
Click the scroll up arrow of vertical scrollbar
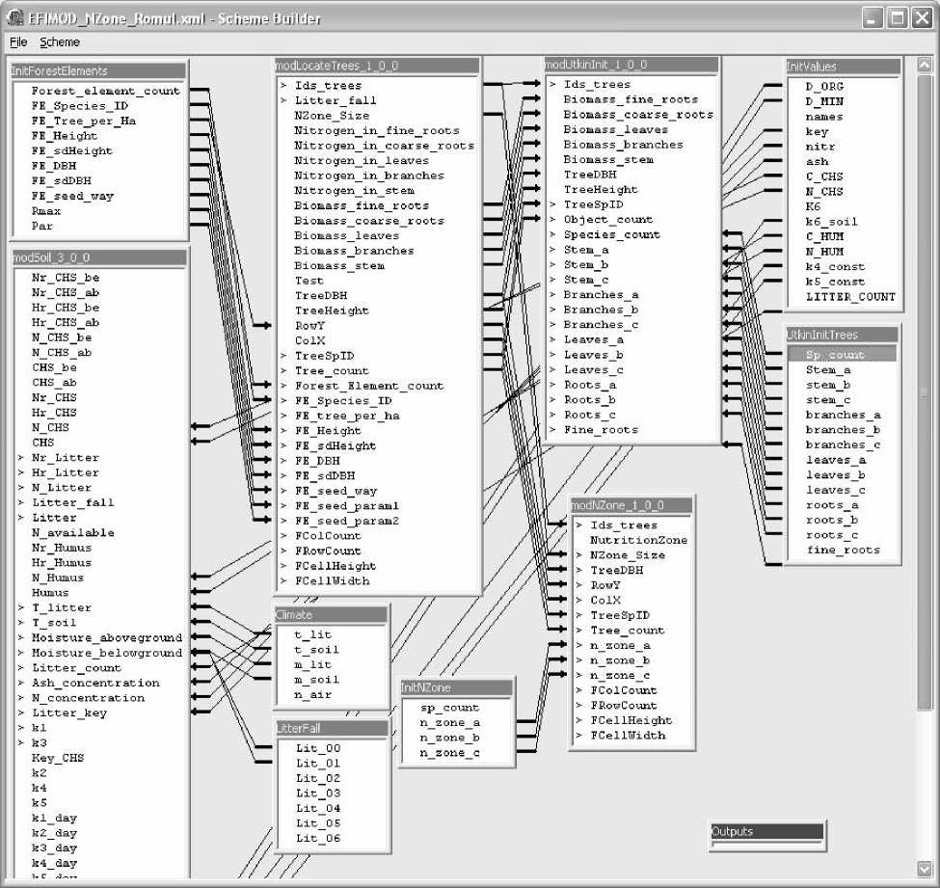click(x=924, y=65)
